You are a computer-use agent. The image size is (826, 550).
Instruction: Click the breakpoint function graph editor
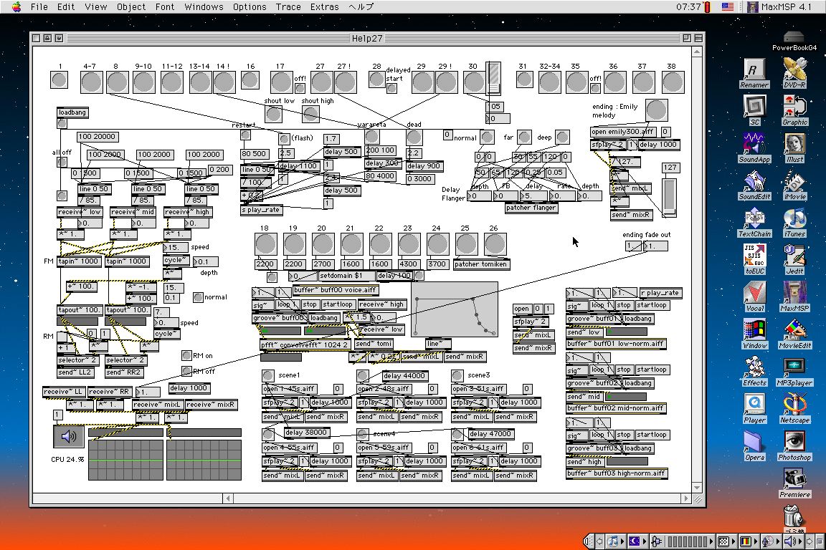455,309
